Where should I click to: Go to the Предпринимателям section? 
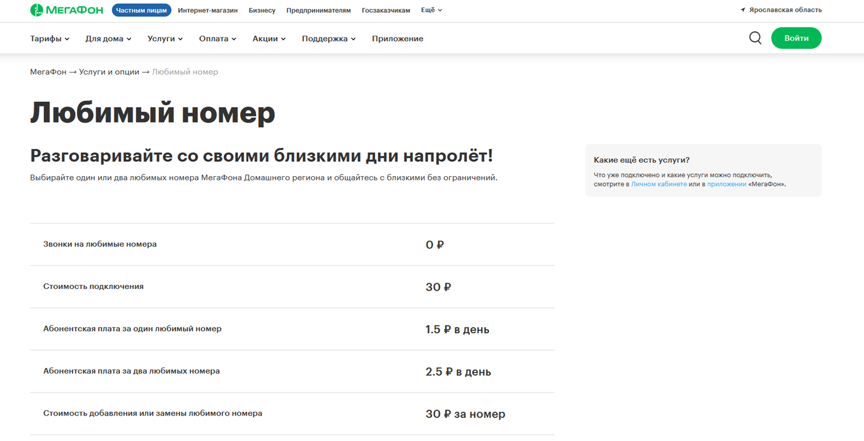319,10
